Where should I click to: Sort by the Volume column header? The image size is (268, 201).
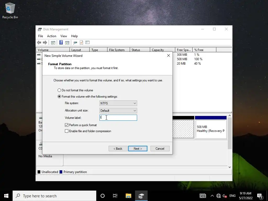point(53,50)
